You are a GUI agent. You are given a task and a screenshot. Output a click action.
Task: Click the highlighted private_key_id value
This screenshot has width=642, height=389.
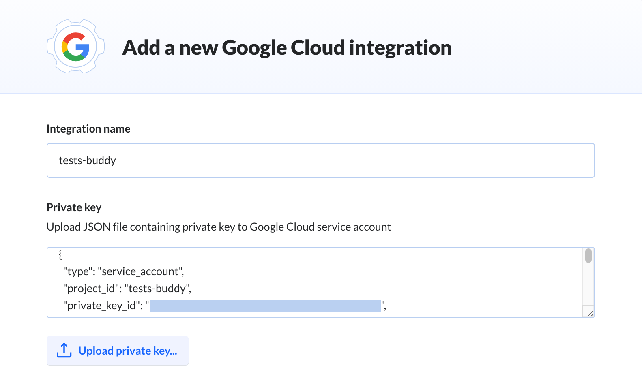(x=265, y=306)
